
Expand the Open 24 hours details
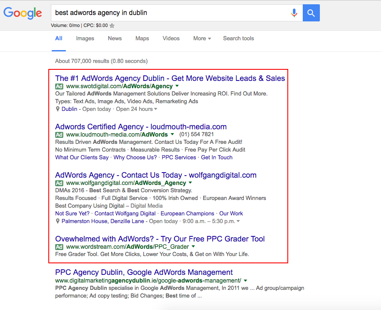click(156, 109)
